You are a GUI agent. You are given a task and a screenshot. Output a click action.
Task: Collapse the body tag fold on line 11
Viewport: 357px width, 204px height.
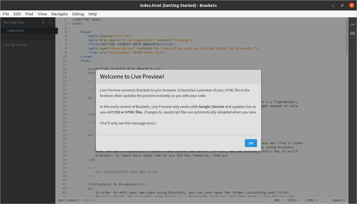coord(69,61)
